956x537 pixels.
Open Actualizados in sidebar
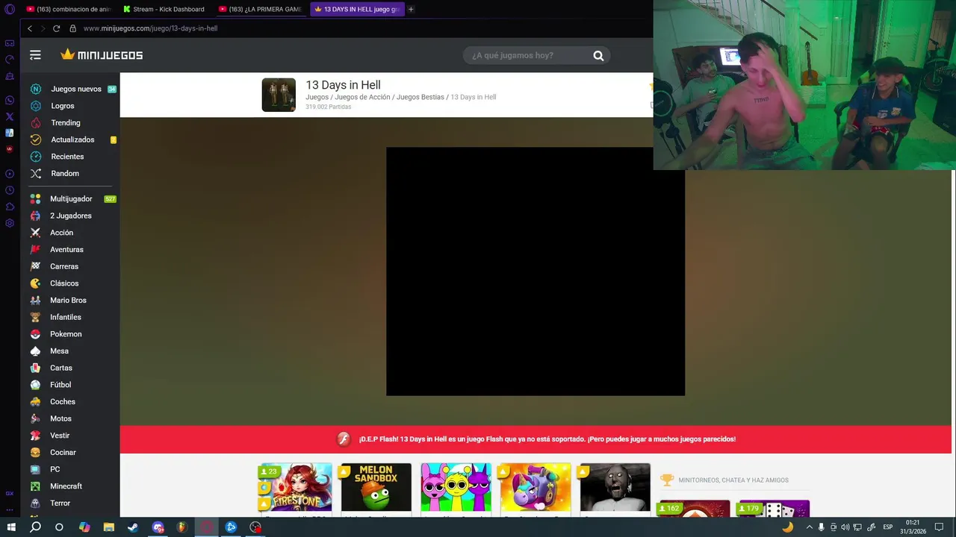click(72, 139)
